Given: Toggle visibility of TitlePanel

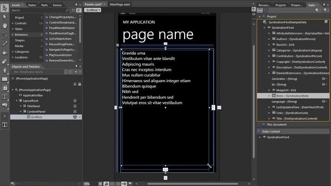Looking at the screenshot, I should click(75, 106).
